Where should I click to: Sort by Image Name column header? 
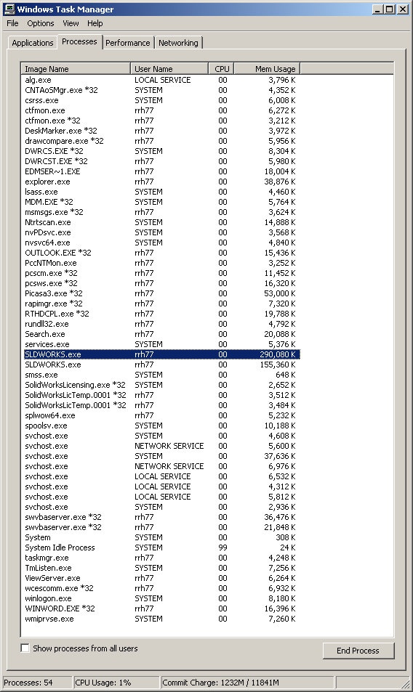pyautogui.click(x=76, y=69)
